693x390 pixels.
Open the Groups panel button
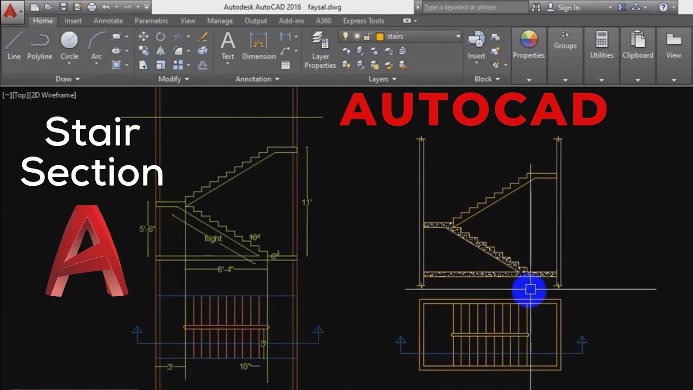coord(565,56)
